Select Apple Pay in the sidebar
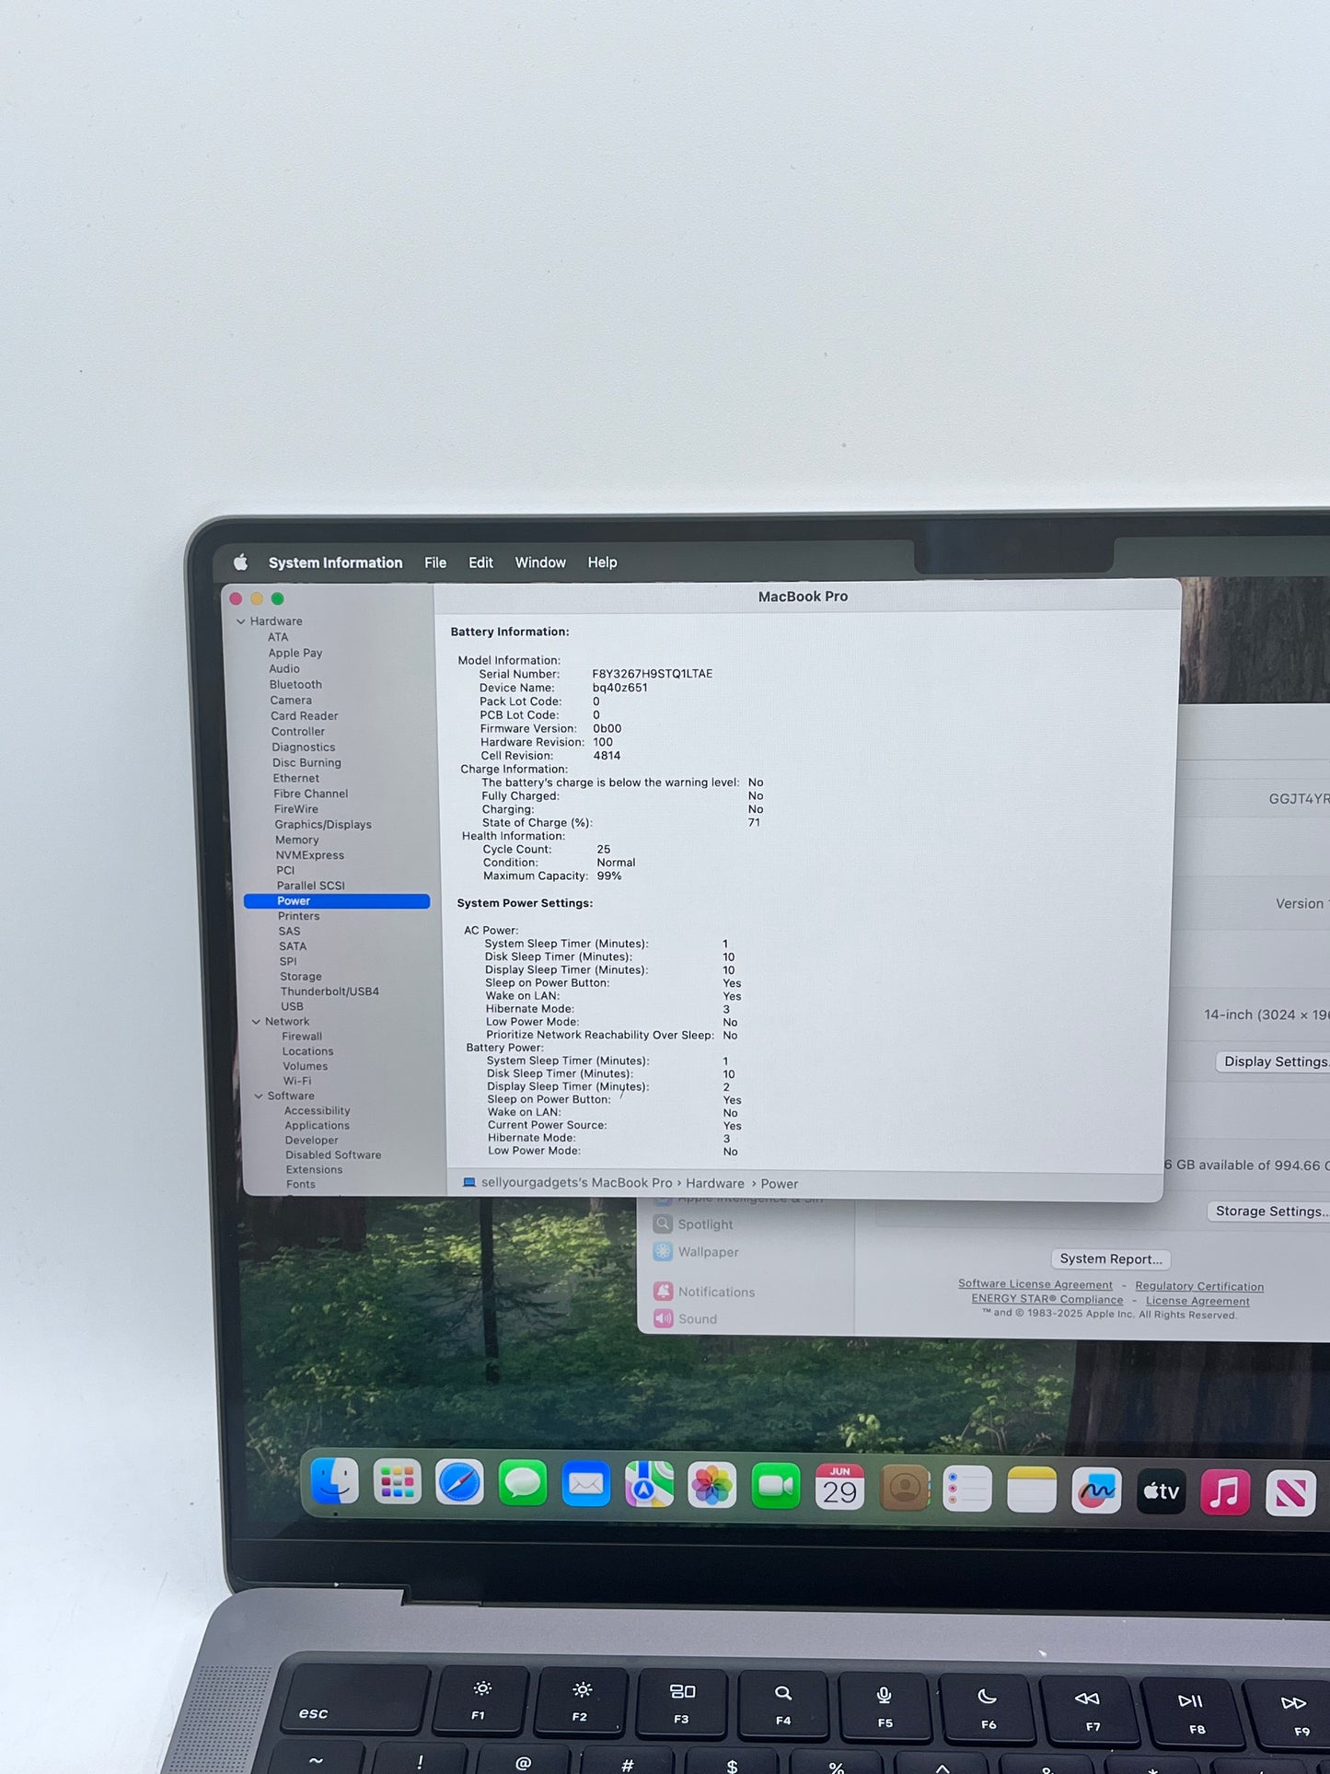 click(x=295, y=654)
